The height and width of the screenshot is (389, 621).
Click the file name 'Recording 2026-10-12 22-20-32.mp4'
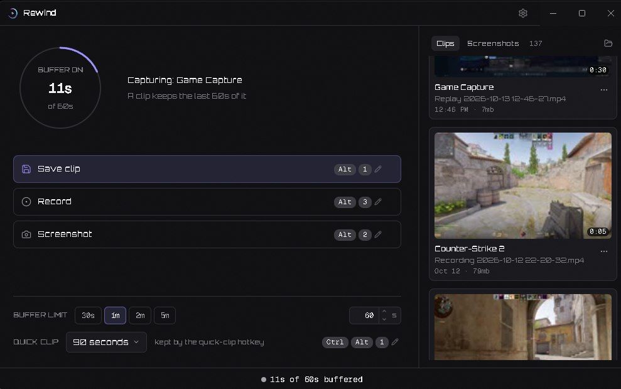pyautogui.click(x=509, y=260)
